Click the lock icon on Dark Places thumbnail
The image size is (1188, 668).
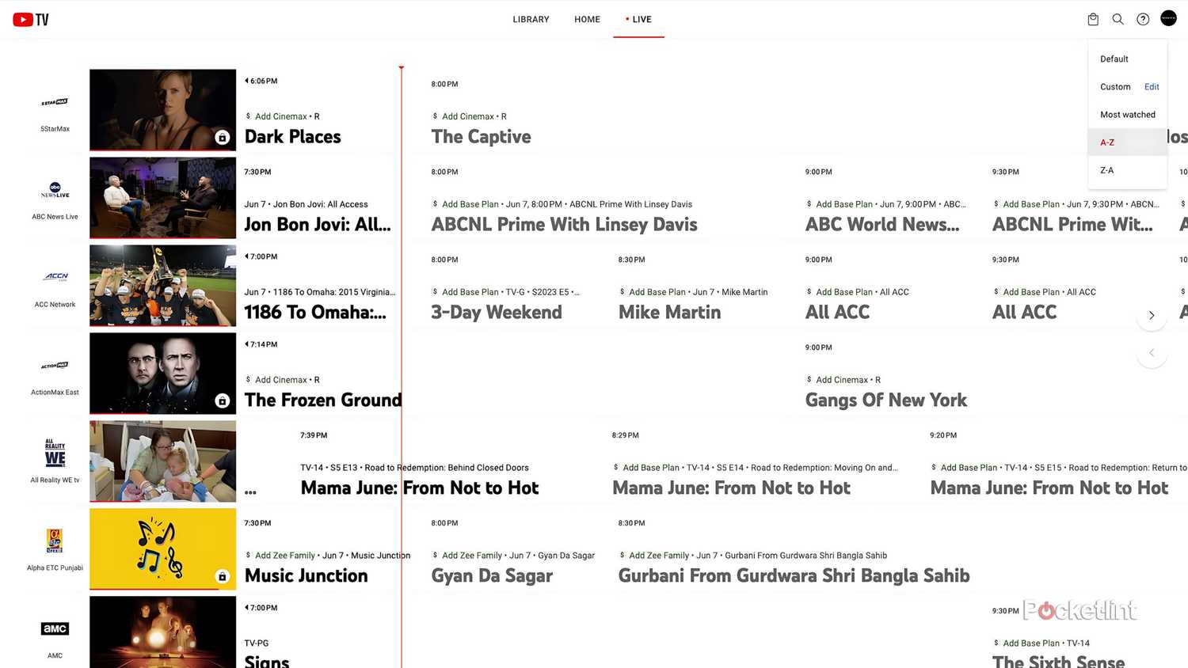pos(223,138)
